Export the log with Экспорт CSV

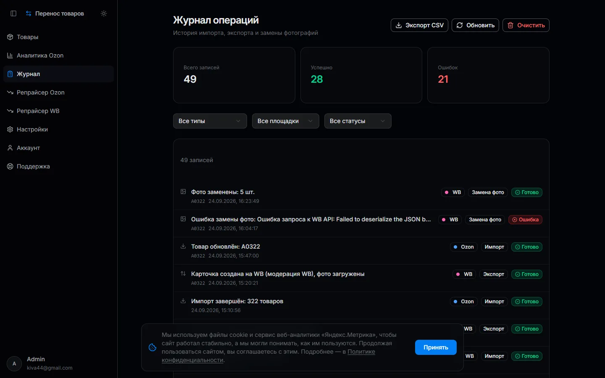pyautogui.click(x=420, y=25)
